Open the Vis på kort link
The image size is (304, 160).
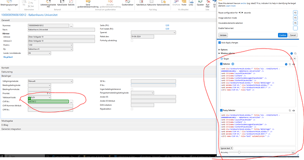[x=8, y=57]
